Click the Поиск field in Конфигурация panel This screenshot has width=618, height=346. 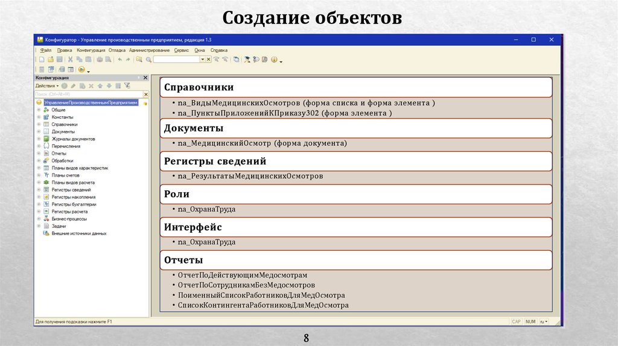[x=88, y=94]
